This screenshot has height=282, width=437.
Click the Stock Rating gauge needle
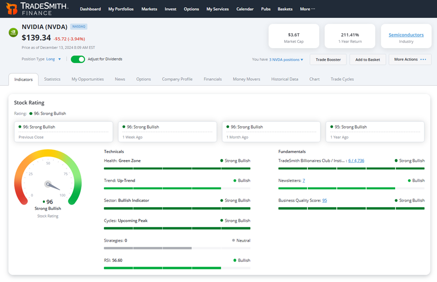[x=52, y=186]
